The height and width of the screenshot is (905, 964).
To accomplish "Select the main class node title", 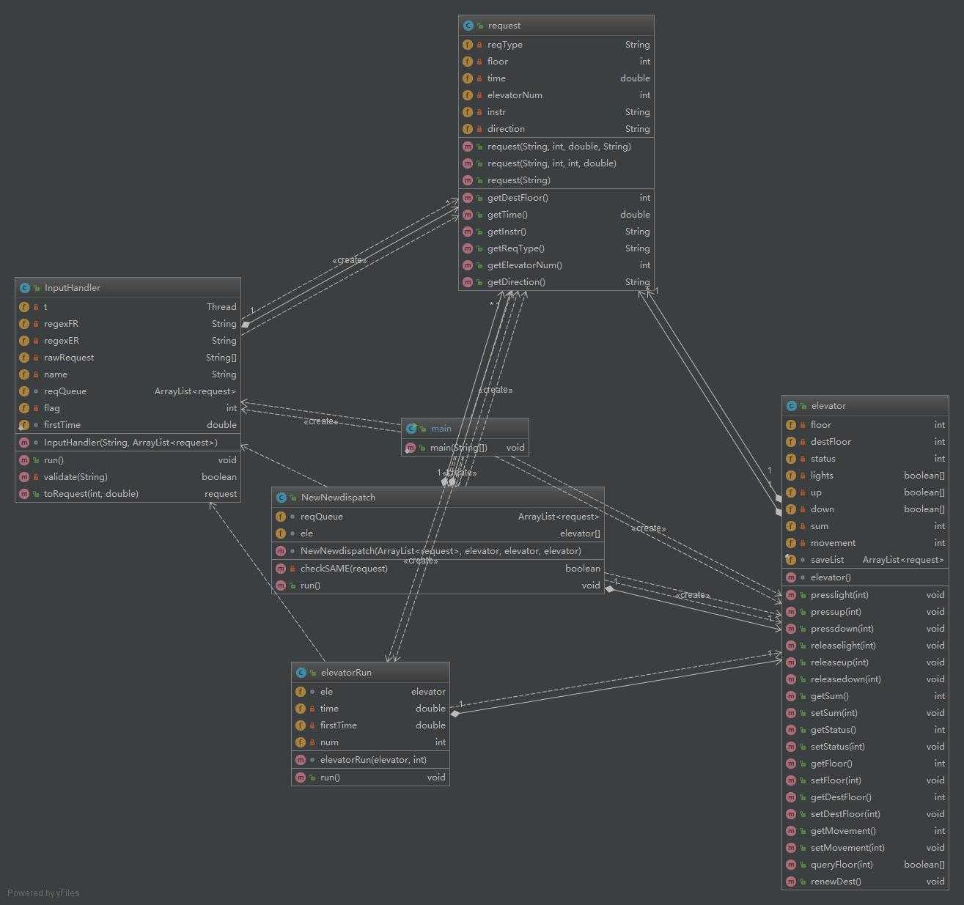I will point(441,429).
